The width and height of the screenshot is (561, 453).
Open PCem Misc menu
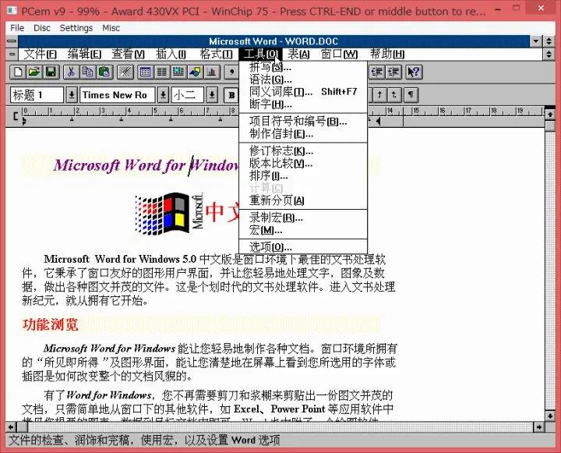pos(111,28)
